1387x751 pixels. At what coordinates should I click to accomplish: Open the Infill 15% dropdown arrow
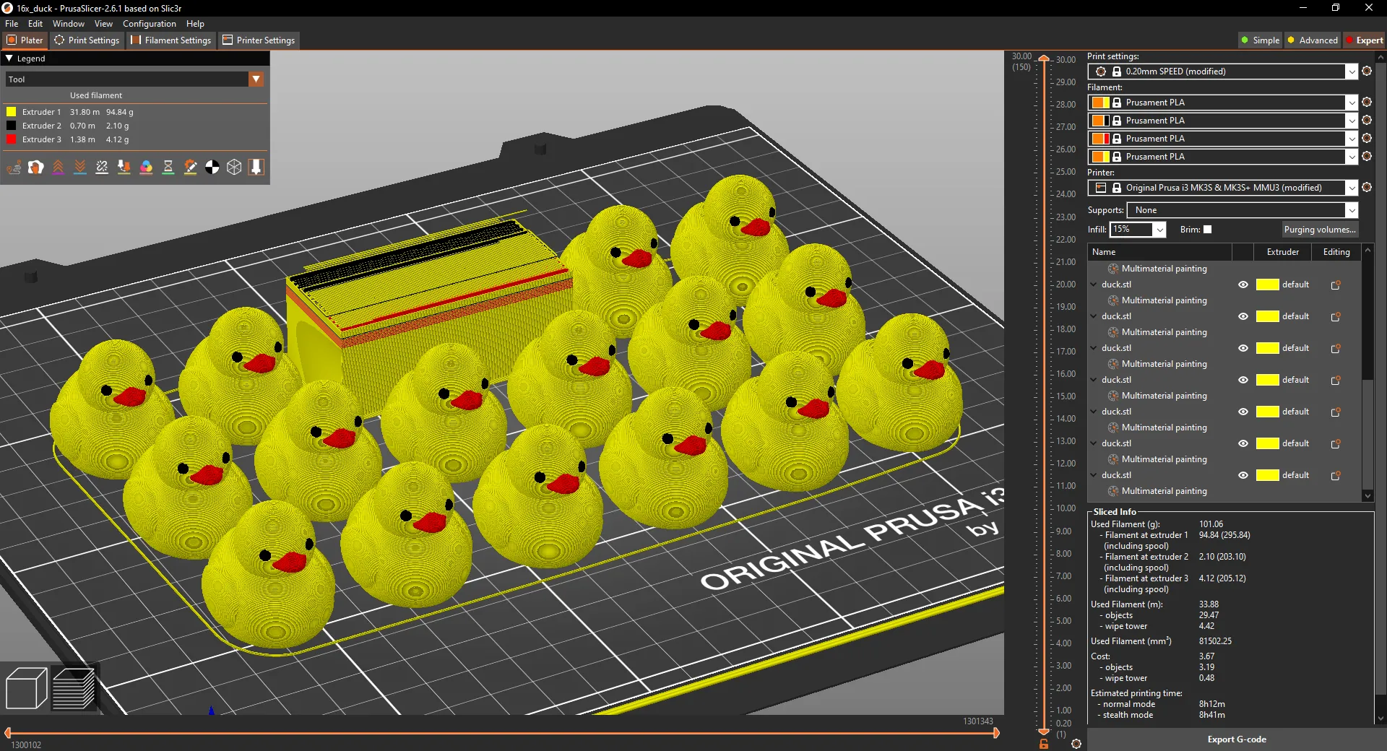1159,230
